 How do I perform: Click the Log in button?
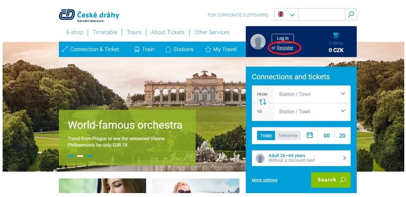tap(282, 38)
